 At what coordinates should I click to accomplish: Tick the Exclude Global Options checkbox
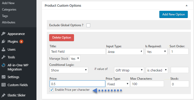[x=88, y=25]
